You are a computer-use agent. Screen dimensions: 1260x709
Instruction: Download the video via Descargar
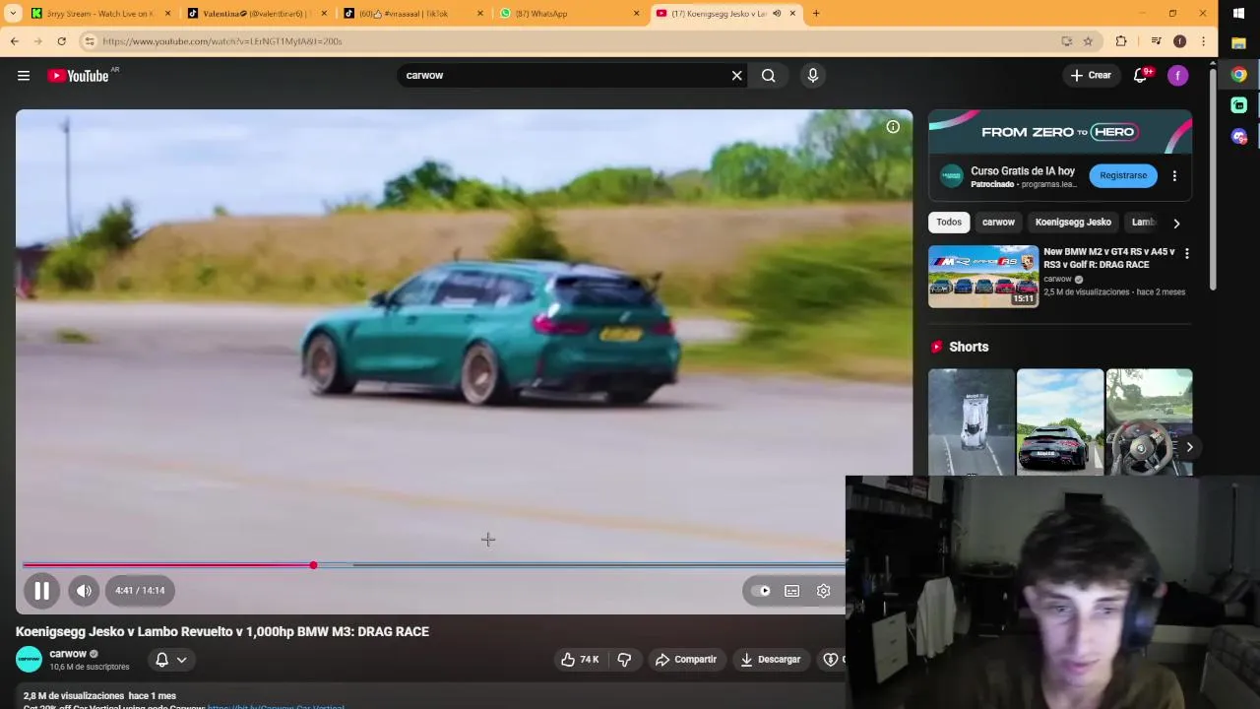coord(771,660)
